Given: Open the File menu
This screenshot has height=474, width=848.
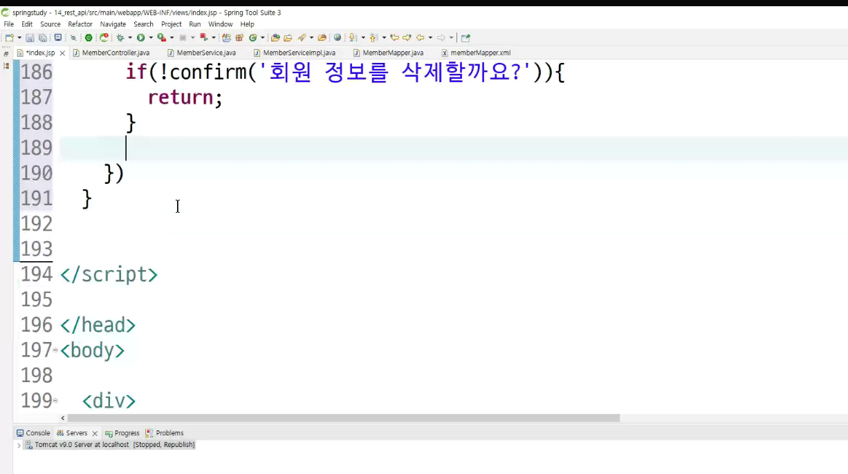Looking at the screenshot, I should (9, 24).
